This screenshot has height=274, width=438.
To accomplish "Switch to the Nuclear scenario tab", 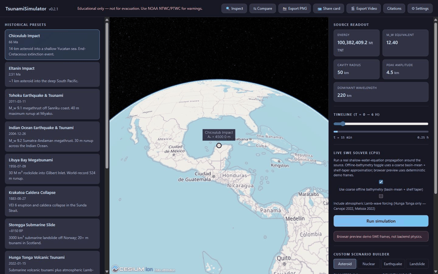I will 369,263.
